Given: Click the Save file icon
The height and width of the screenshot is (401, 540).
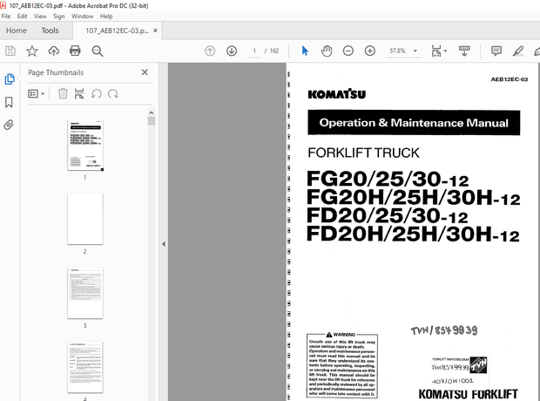Looking at the screenshot, I should click(x=10, y=51).
